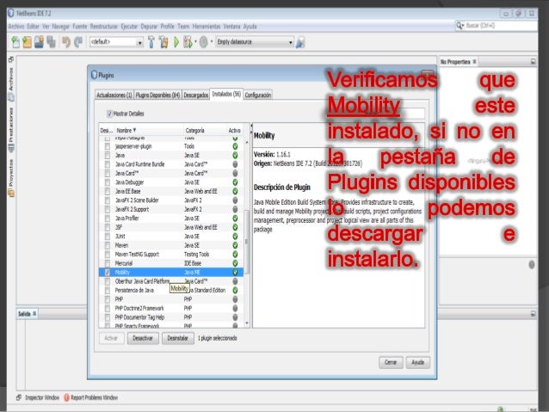Click the gray status icon for PHP row

point(235,299)
